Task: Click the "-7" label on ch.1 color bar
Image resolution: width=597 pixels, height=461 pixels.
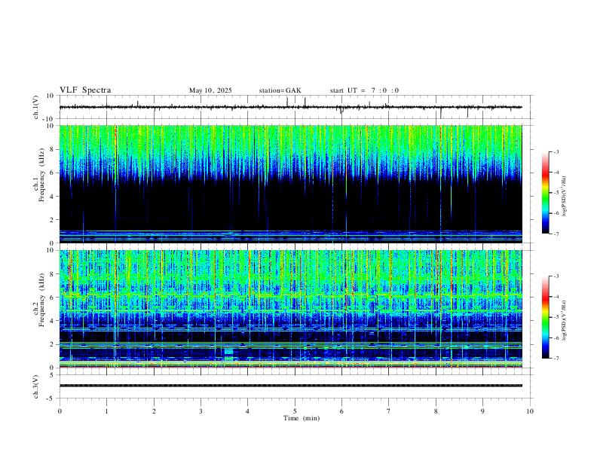Action: [556, 234]
